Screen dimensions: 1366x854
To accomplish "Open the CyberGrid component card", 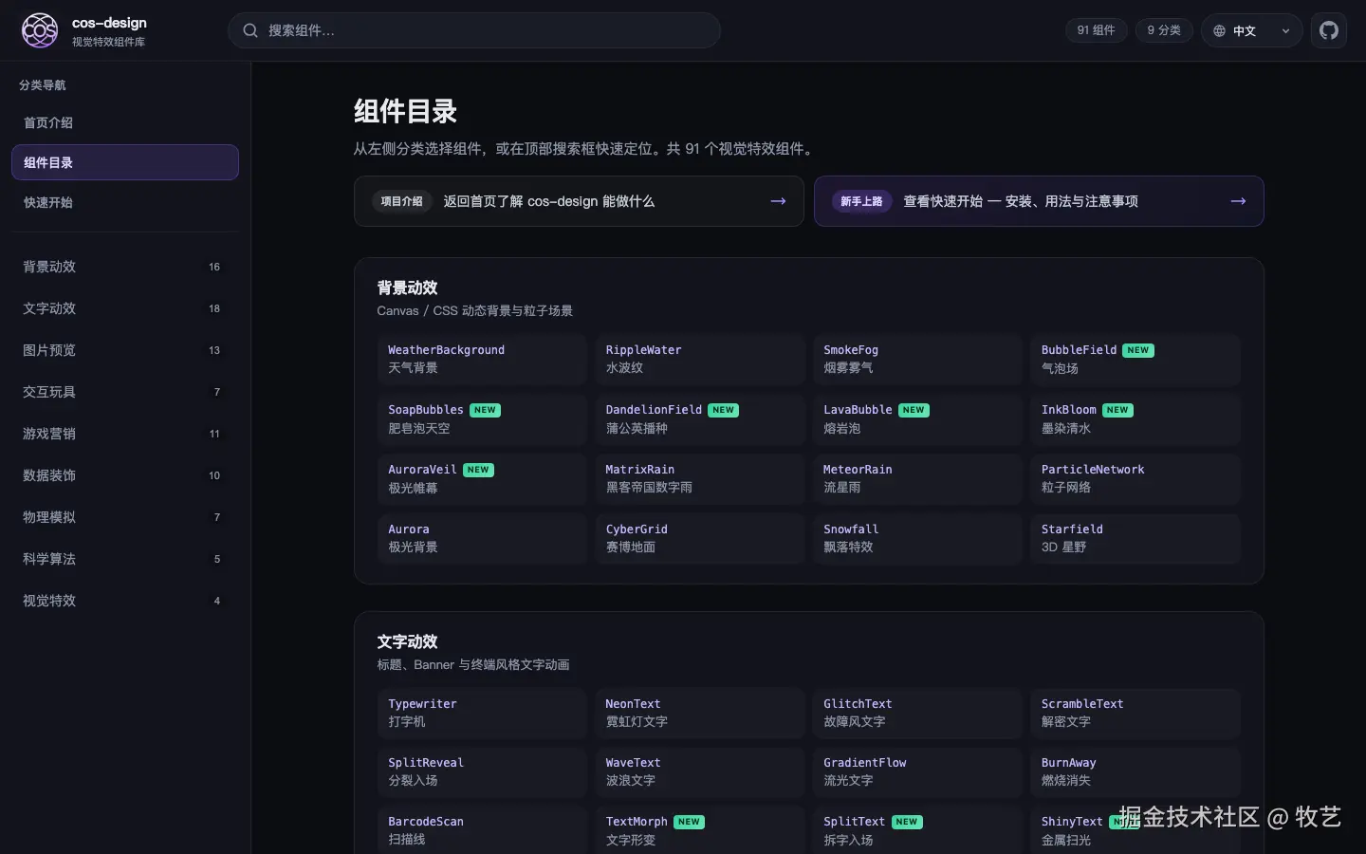I will click(700, 538).
